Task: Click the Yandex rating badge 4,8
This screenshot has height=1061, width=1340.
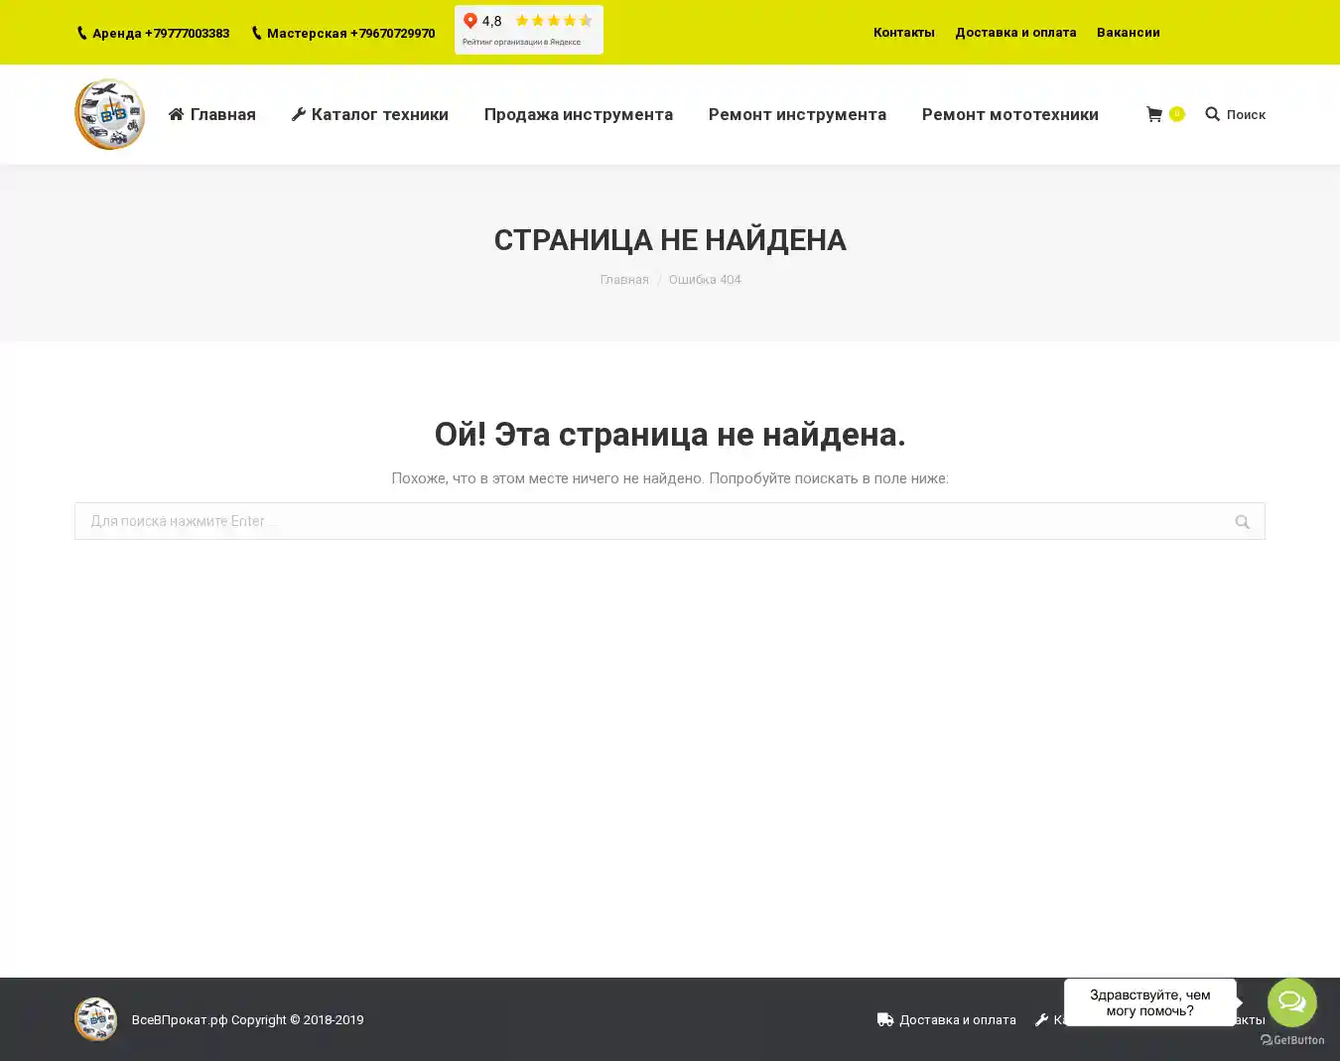Action: 528,30
